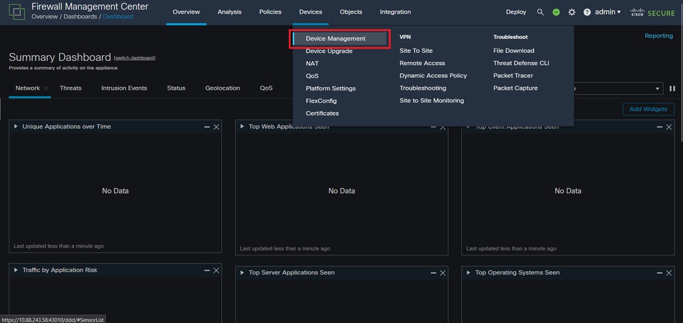This screenshot has height=323, width=683.
Task: Open Packet Tracer entry
Action: [513, 76]
